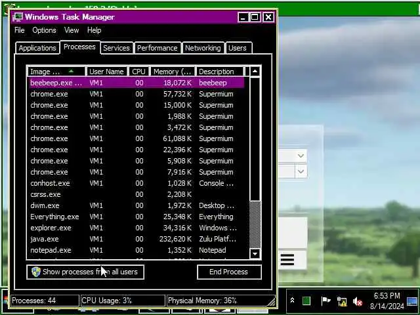Open the clock showing 6:53 PM
The height and width of the screenshot is (315, 420).
click(387, 301)
